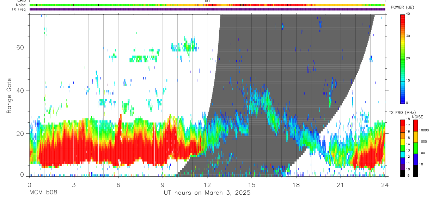433x200 pixels.
Task: Click the '15' tick label on UT hours axis
Action: (251, 185)
